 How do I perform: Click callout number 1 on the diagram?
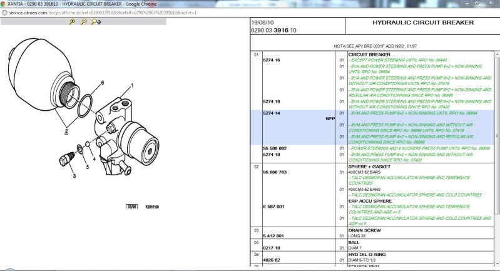pos(132,86)
